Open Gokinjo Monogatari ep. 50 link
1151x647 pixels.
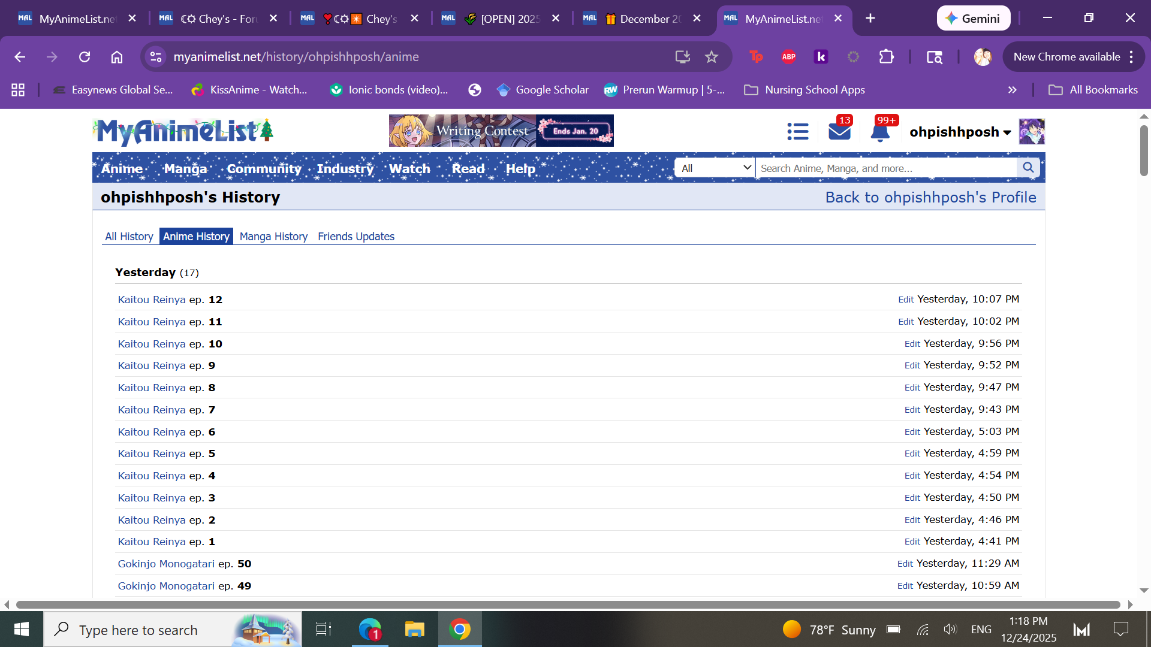pyautogui.click(x=166, y=564)
